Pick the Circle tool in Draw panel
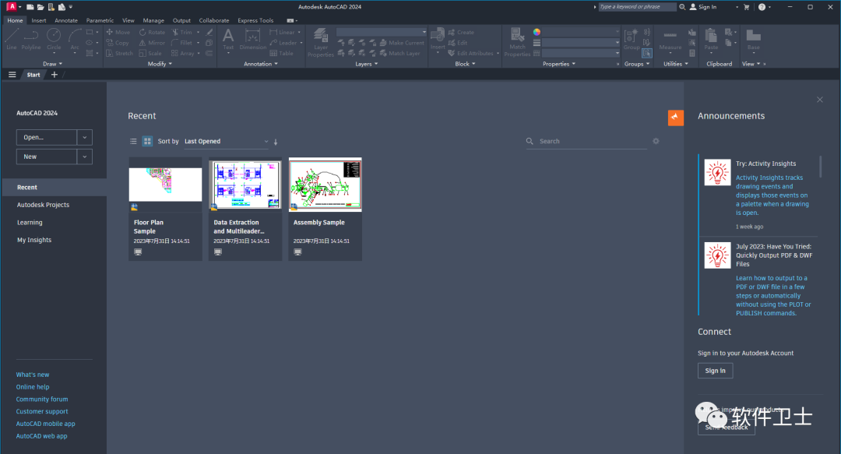 point(54,39)
